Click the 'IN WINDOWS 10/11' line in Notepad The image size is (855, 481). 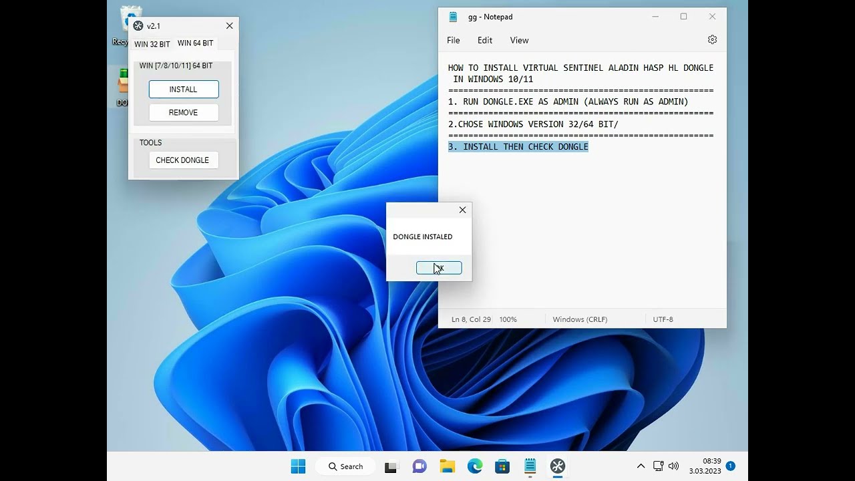(493, 79)
